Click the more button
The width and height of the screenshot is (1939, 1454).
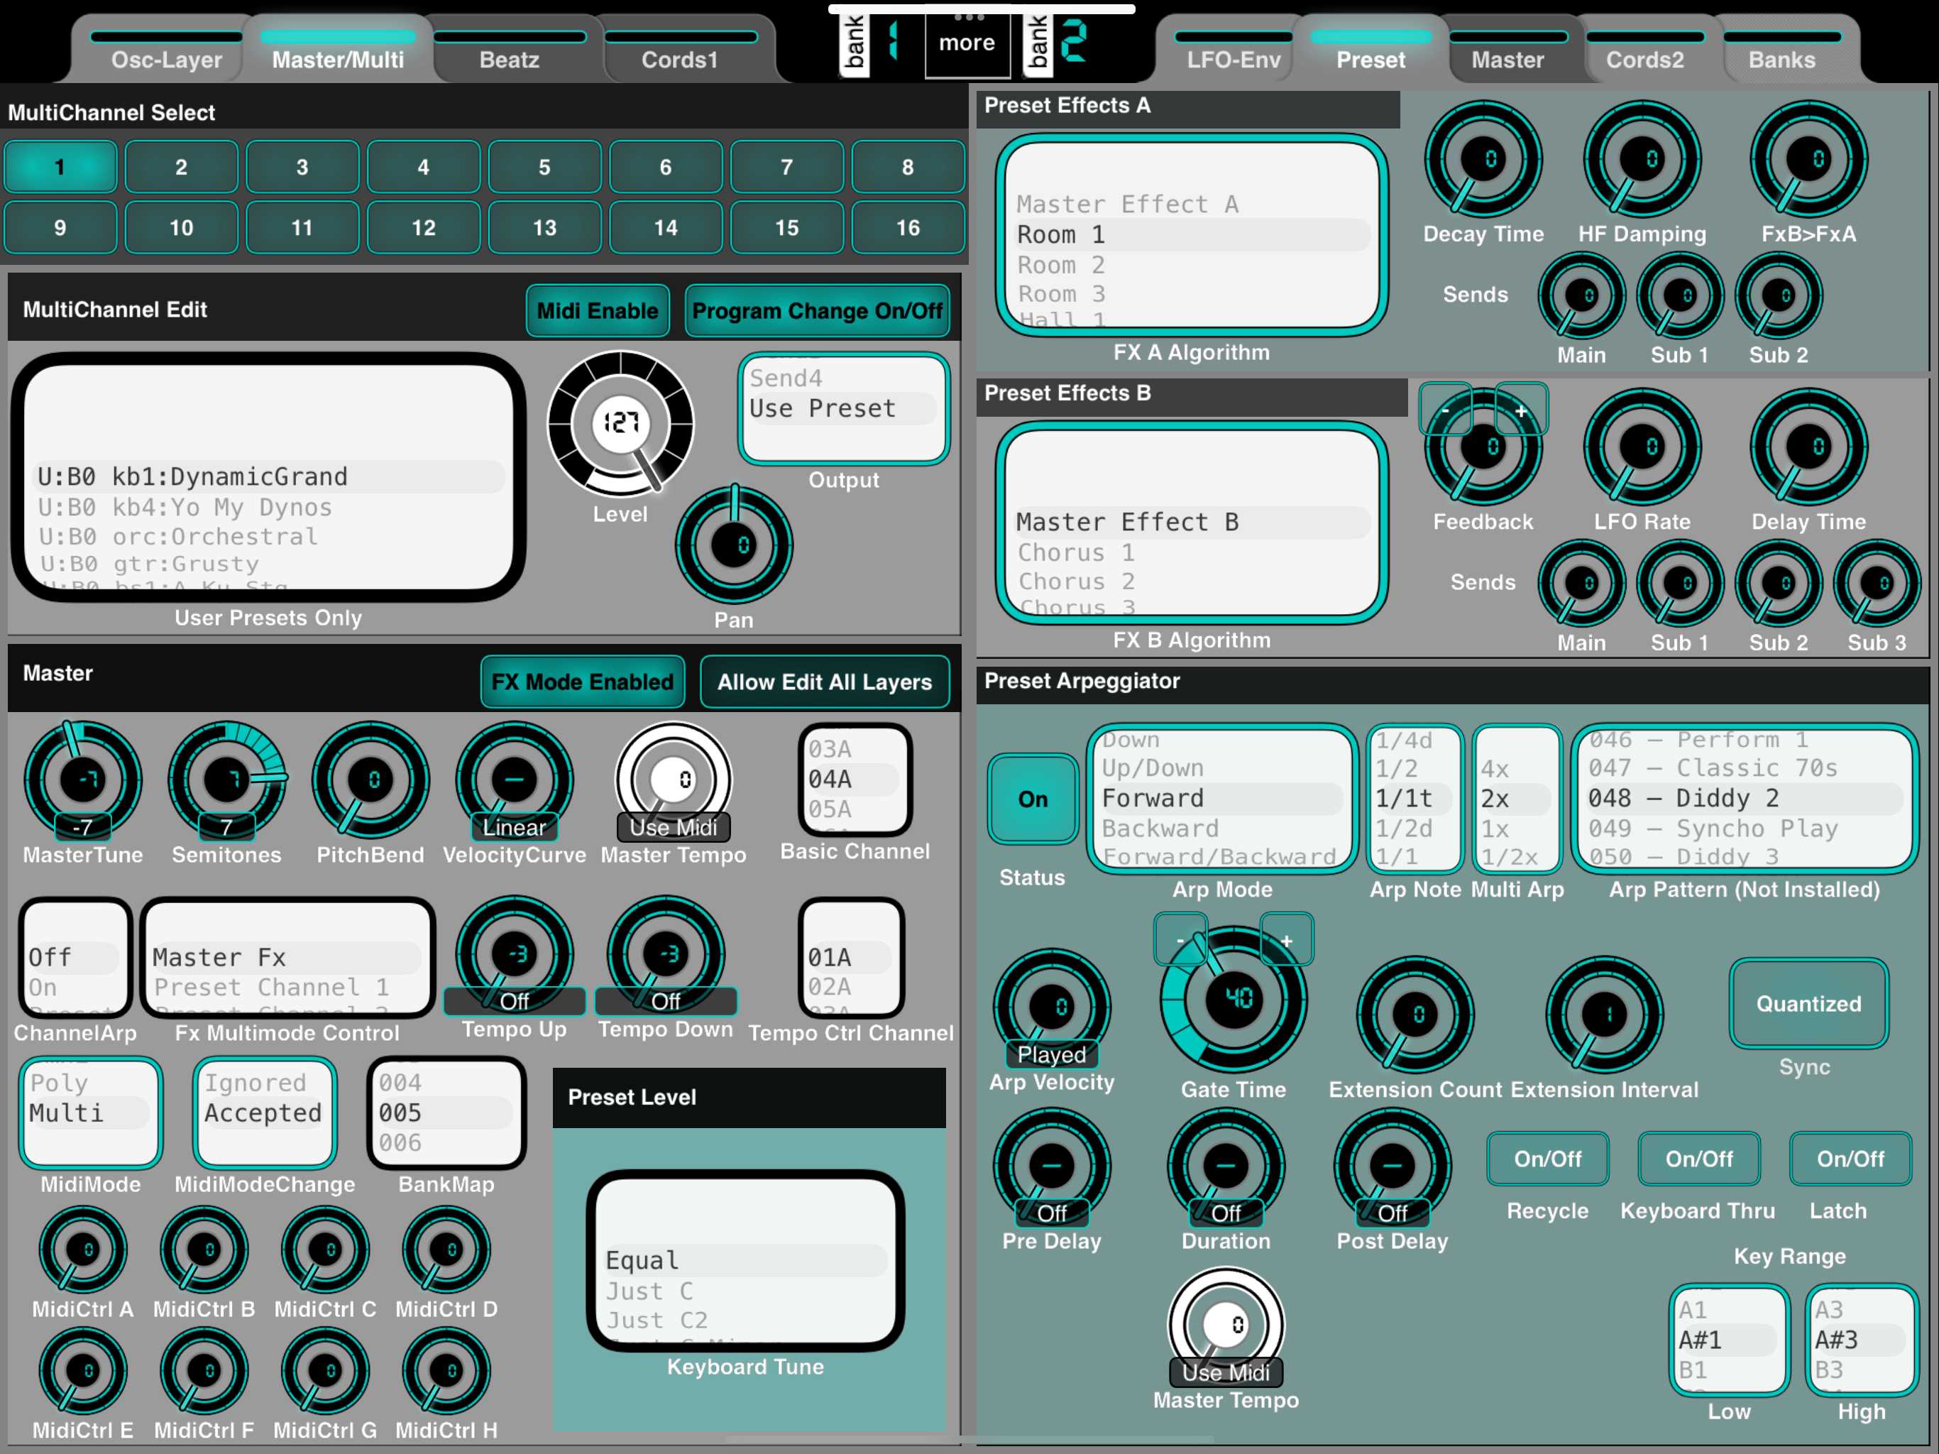(x=967, y=43)
